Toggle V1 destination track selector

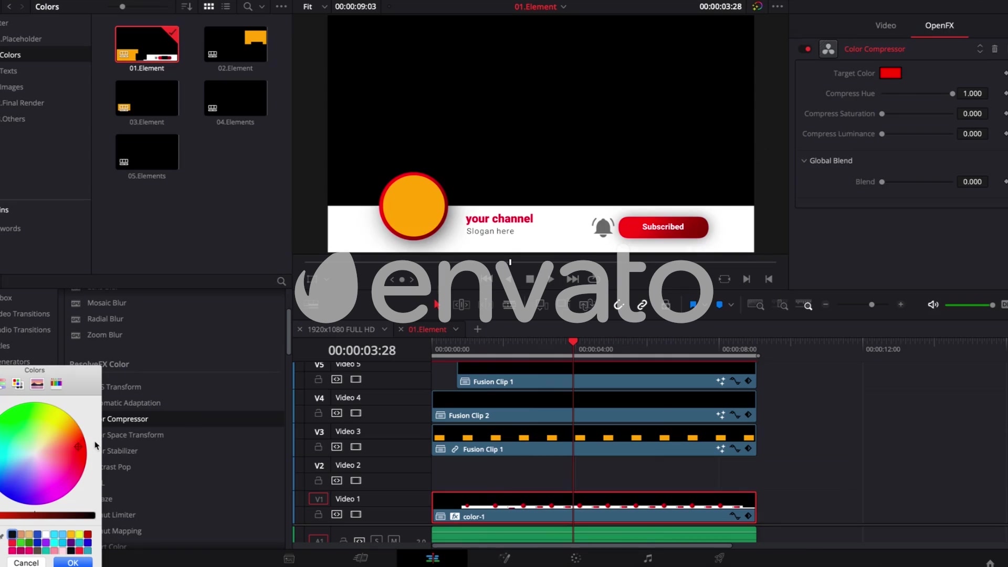[319, 499]
